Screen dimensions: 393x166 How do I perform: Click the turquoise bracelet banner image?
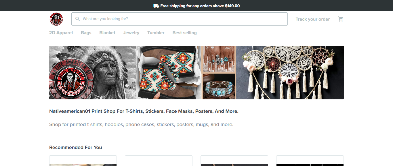pyautogui.click(x=219, y=87)
